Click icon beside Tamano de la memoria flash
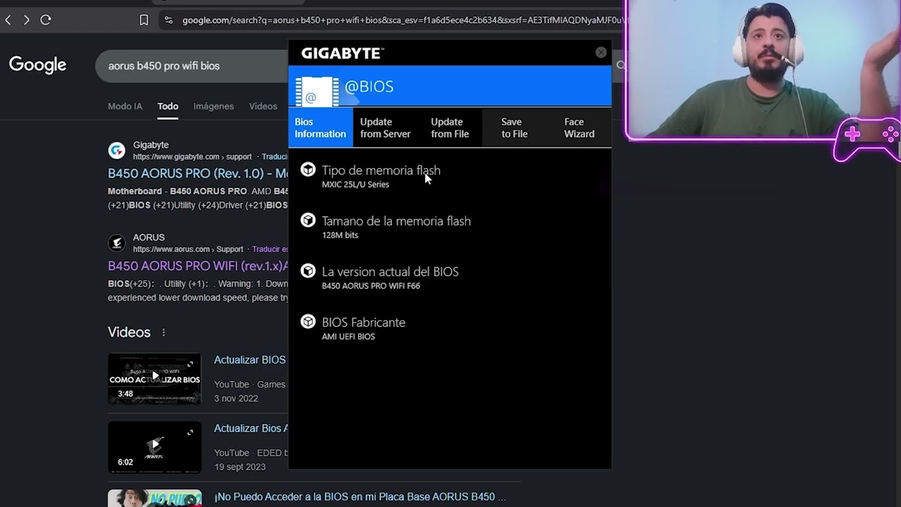Screen dimensions: 901x507 (x=308, y=220)
